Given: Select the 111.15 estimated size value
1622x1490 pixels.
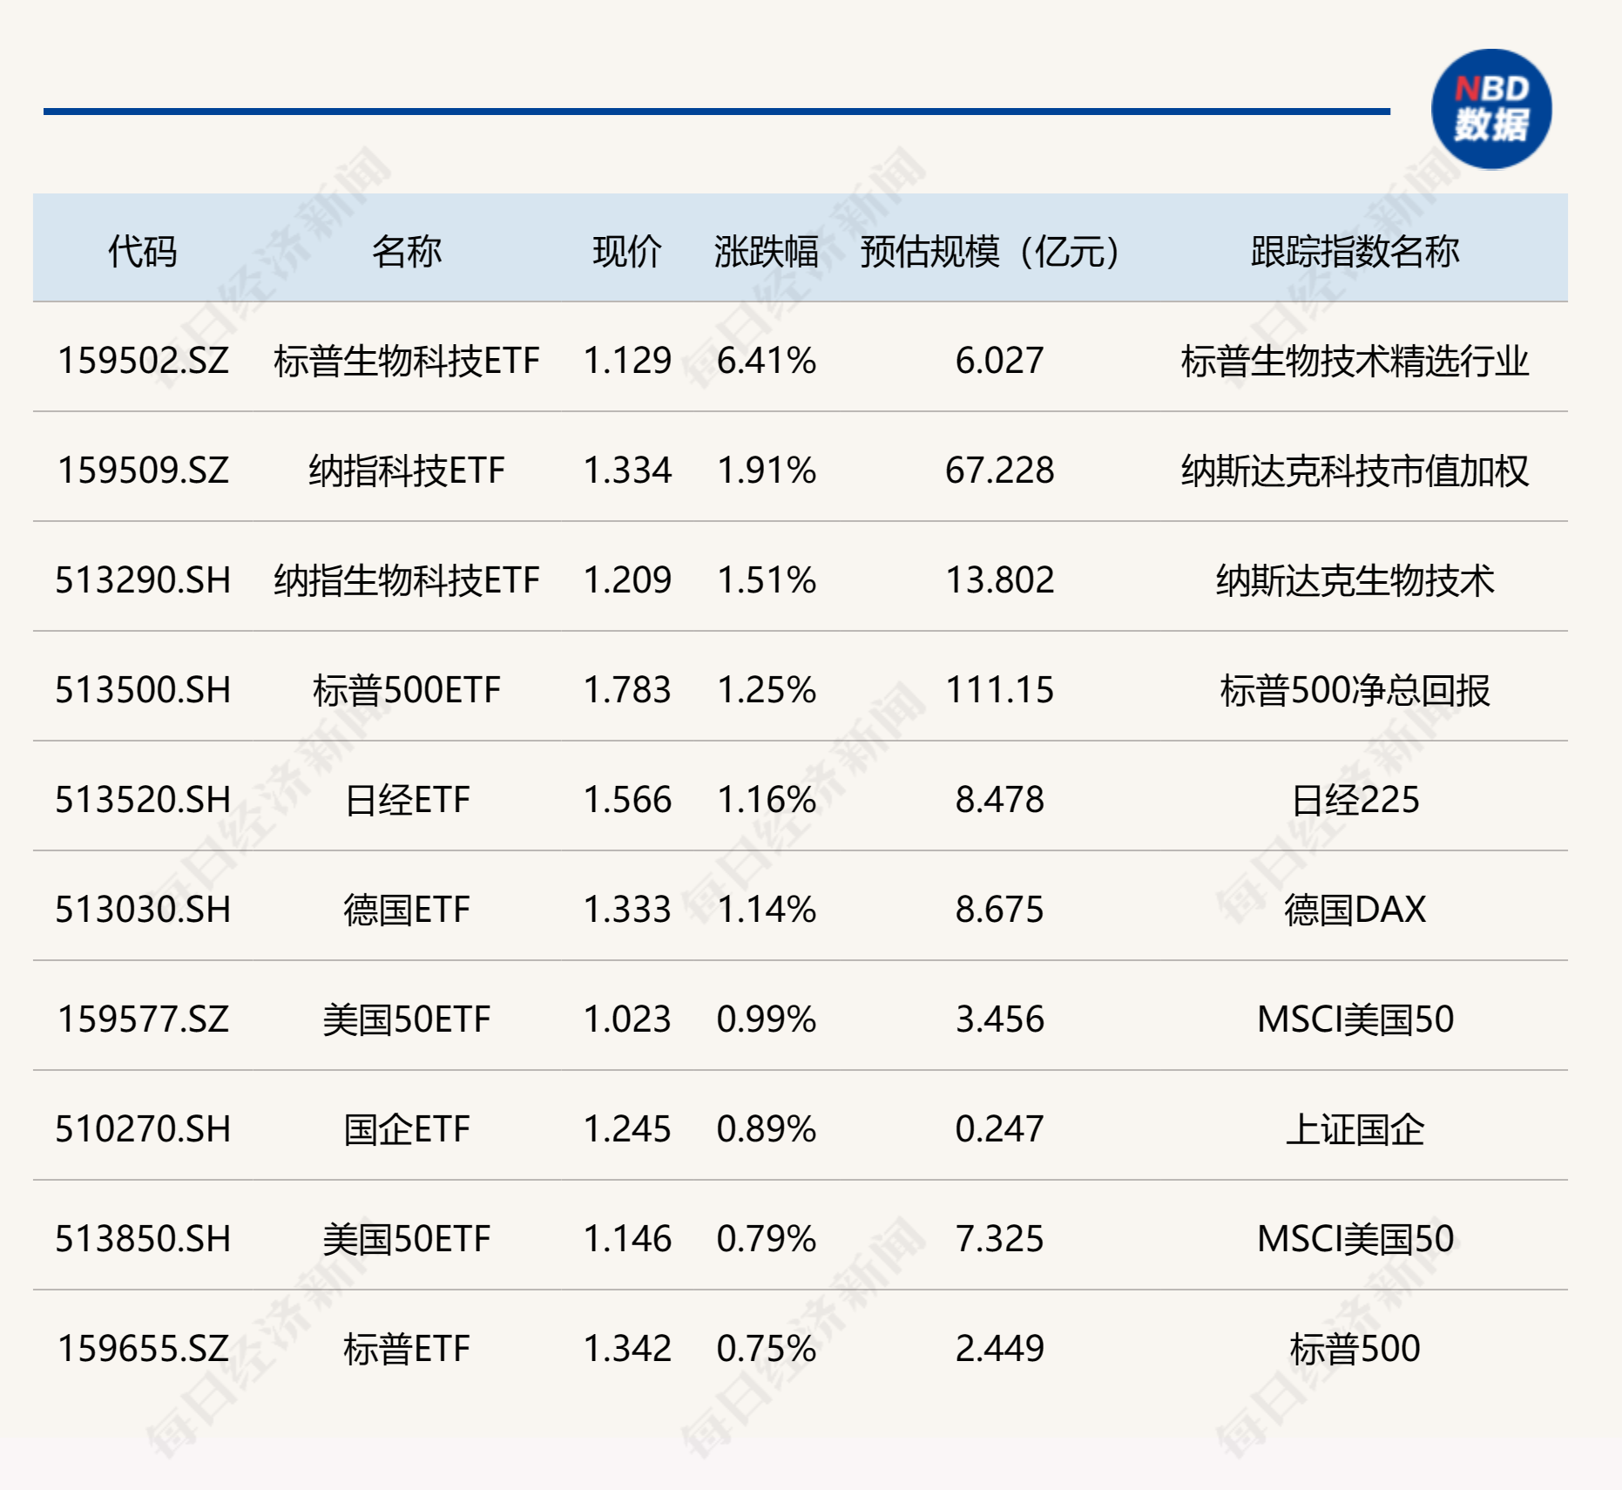Looking at the screenshot, I should coord(1000,690).
